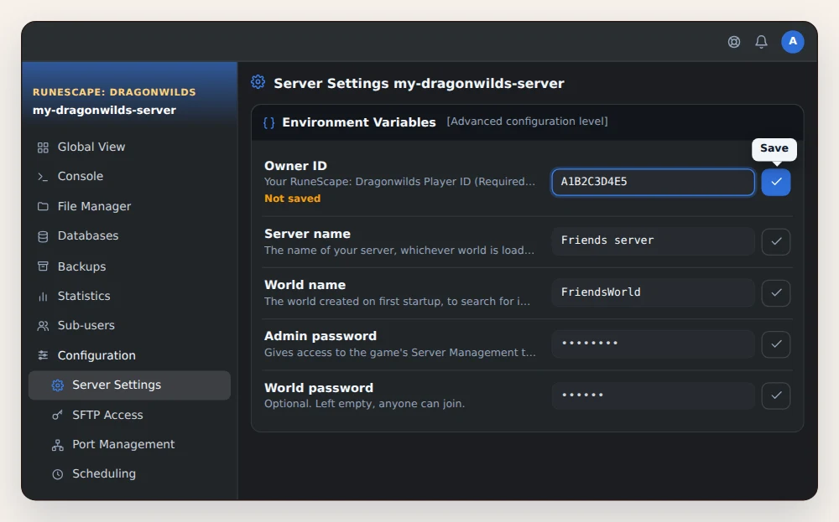This screenshot has height=522, width=839.
Task: Click the SFTP Access key icon
Action: (57, 415)
